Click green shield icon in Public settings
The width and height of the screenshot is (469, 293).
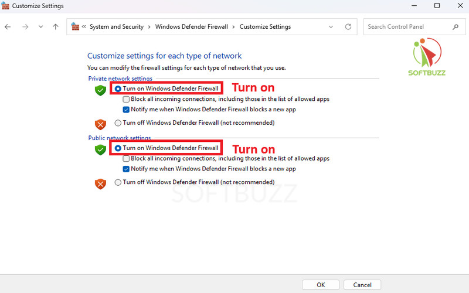(x=100, y=149)
